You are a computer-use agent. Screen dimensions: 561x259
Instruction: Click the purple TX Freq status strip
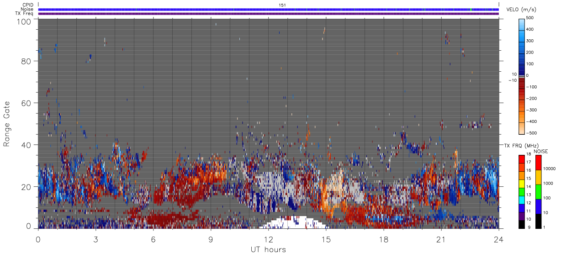(x=269, y=14)
